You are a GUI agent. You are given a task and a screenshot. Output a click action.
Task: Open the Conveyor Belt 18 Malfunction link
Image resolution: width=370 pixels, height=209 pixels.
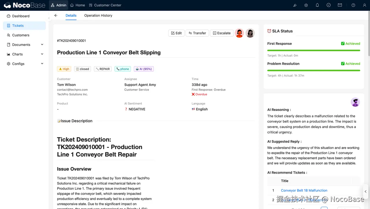click(x=304, y=190)
